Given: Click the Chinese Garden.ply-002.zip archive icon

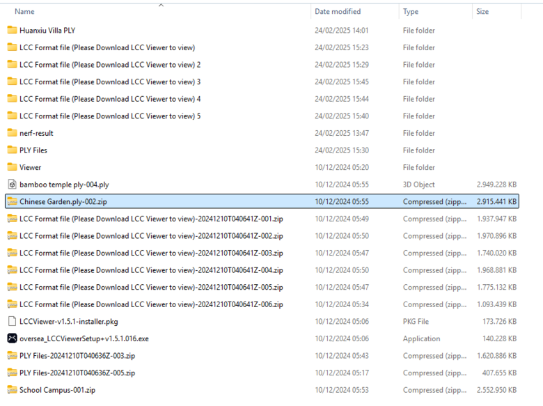Looking at the screenshot, I should click(x=12, y=202).
